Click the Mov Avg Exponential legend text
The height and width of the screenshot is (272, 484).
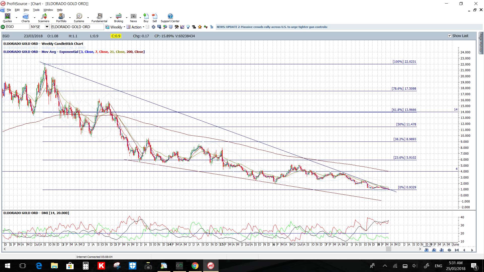pos(74,52)
